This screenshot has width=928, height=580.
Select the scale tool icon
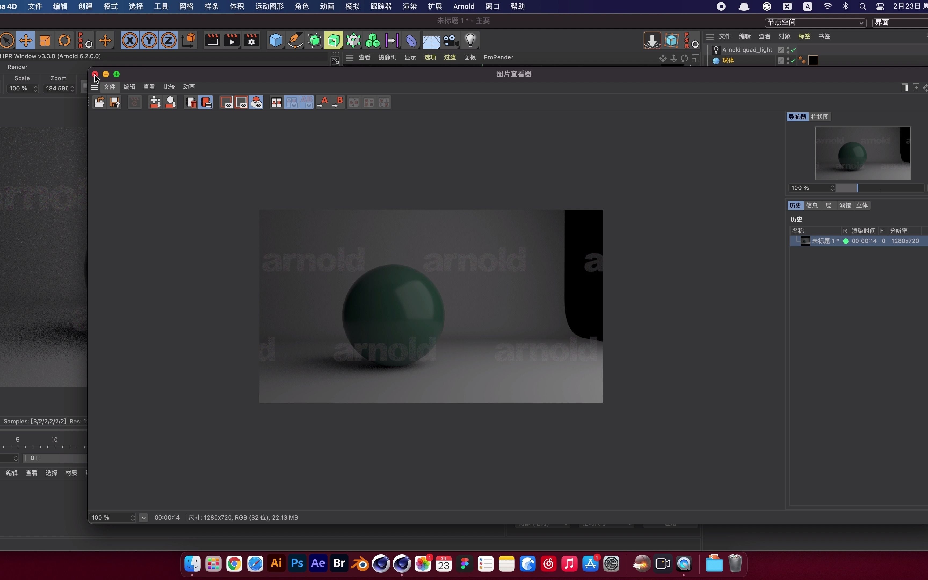click(x=44, y=41)
